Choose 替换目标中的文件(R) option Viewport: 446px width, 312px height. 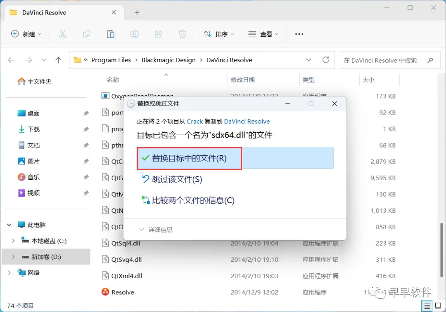click(235, 158)
